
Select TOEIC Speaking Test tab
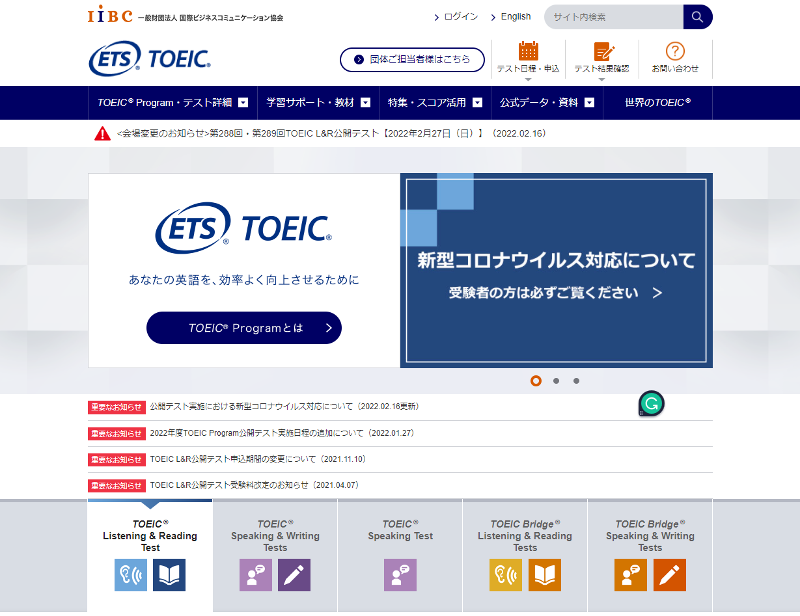pyautogui.click(x=400, y=556)
